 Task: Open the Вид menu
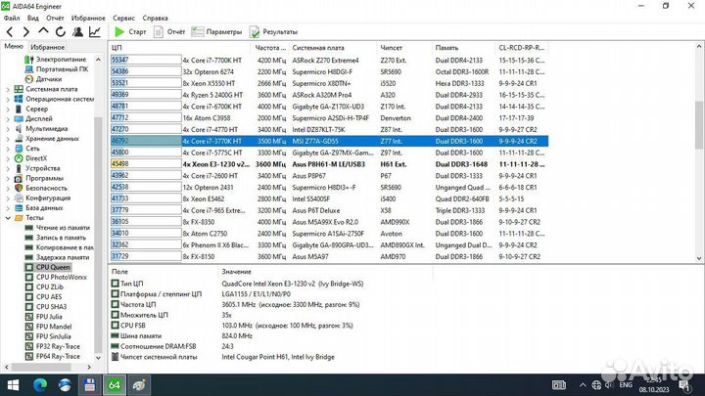tap(33, 18)
